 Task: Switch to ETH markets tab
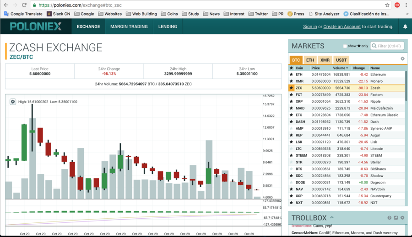pyautogui.click(x=310, y=60)
